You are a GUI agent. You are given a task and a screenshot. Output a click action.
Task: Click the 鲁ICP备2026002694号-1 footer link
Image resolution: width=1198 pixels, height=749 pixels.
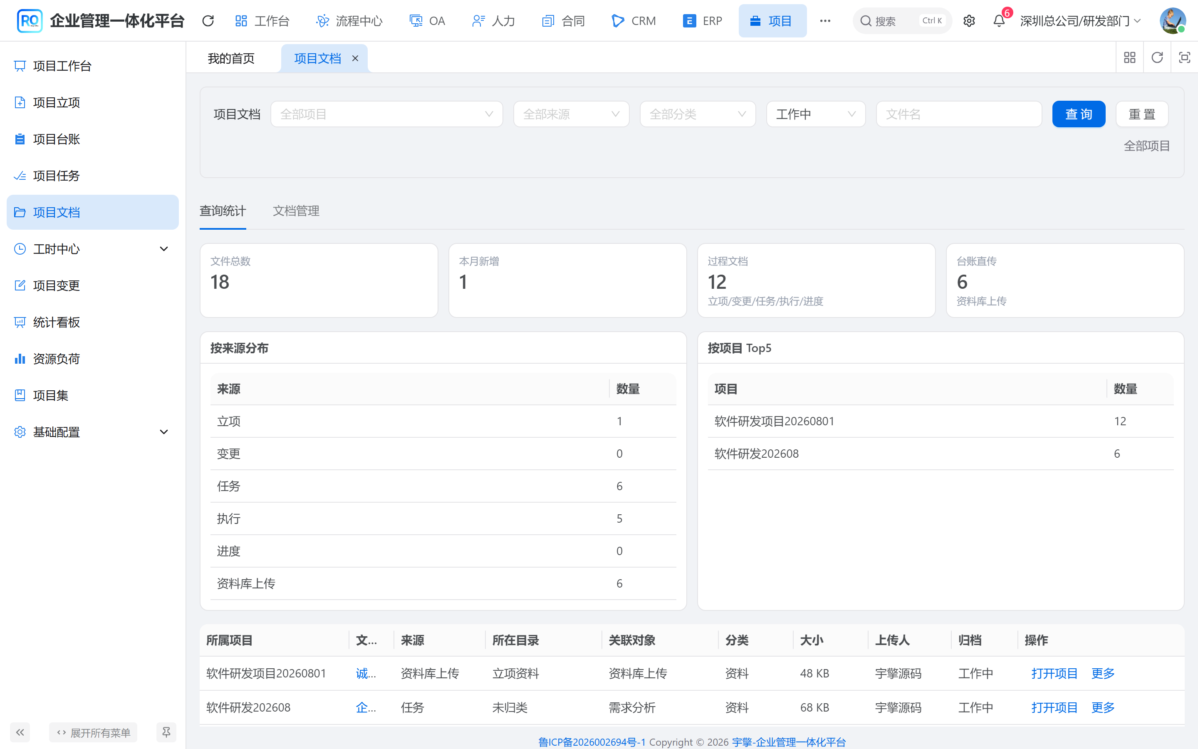(x=592, y=742)
